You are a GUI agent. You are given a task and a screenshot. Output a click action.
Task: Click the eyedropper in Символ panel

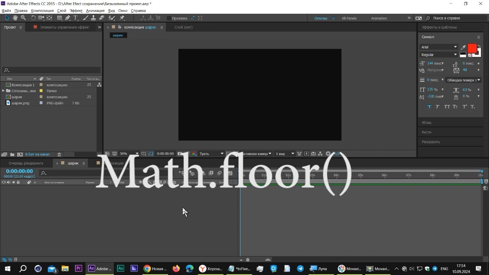(463, 47)
